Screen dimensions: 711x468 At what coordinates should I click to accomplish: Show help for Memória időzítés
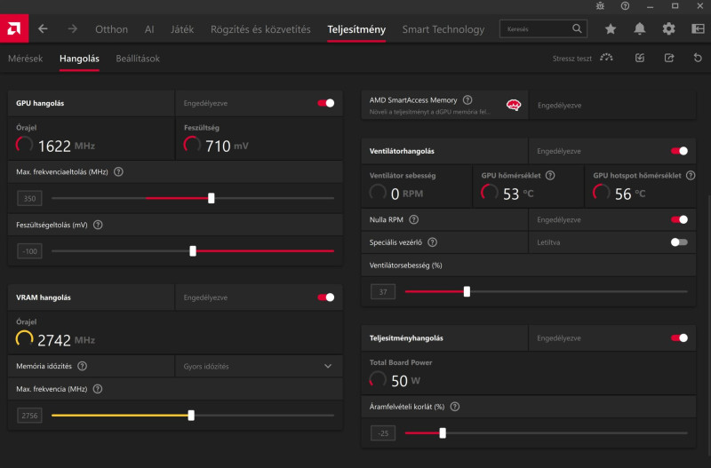(x=82, y=366)
